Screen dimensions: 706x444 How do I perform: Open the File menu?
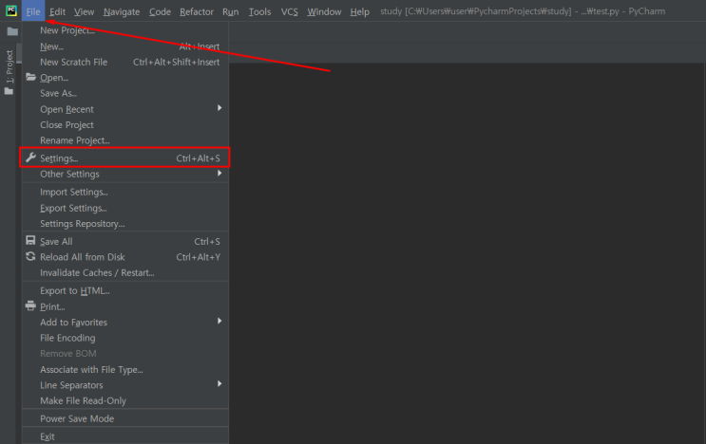pyautogui.click(x=33, y=11)
